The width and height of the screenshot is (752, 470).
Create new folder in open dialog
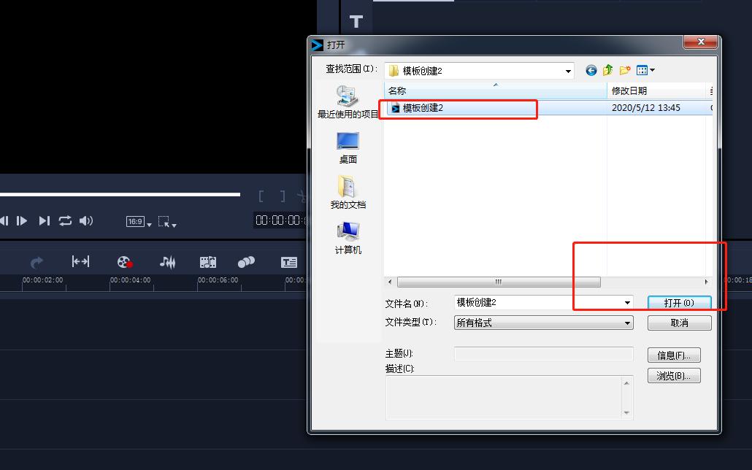tap(625, 70)
